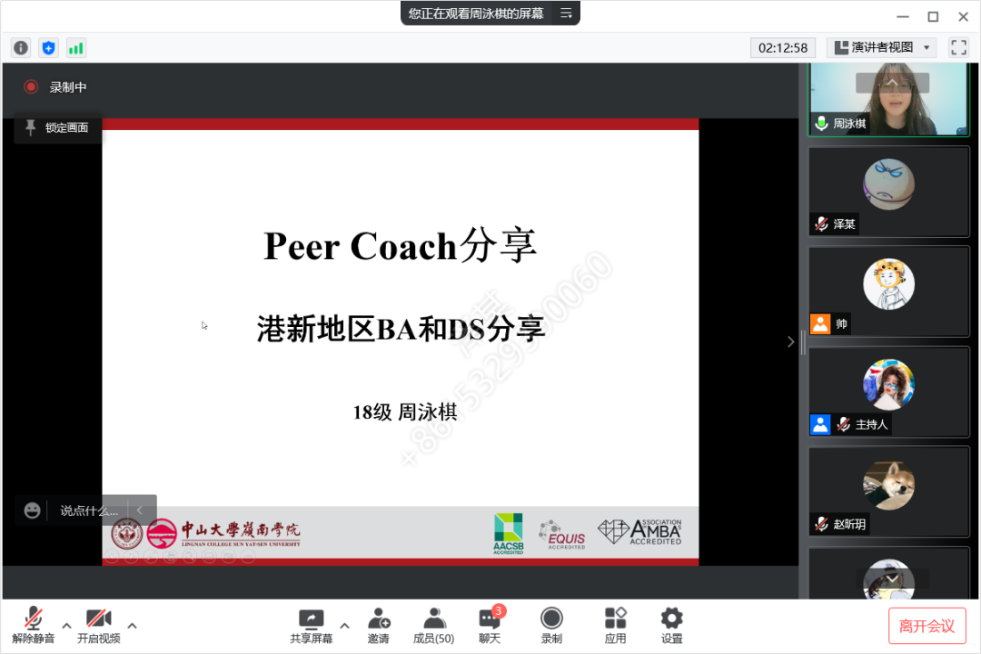Open 应用 apps icon

(615, 625)
